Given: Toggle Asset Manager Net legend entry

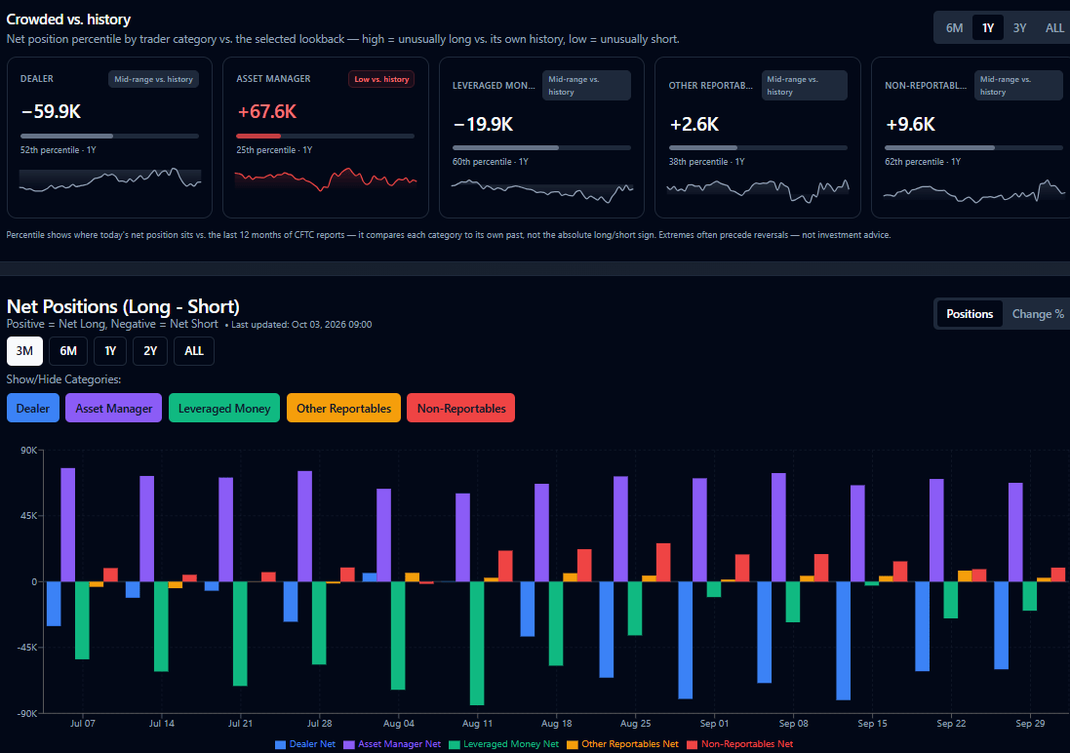Looking at the screenshot, I should (392, 744).
